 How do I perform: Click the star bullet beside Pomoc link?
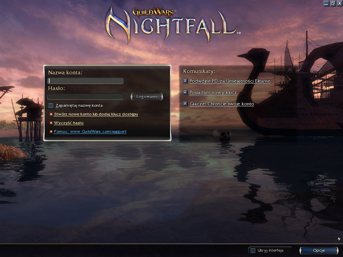(x=51, y=132)
